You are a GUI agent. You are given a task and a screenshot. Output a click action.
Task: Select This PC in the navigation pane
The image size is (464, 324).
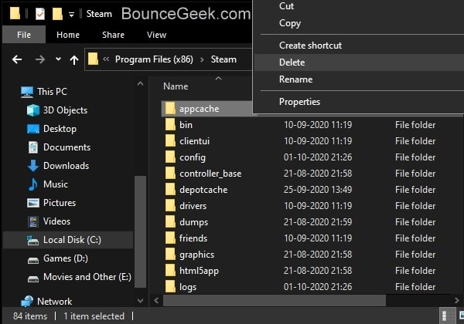[53, 92]
